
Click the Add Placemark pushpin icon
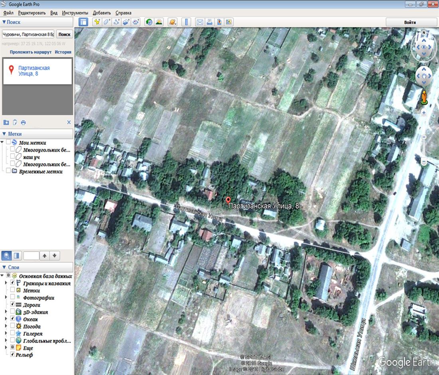pyautogui.click(x=97, y=22)
